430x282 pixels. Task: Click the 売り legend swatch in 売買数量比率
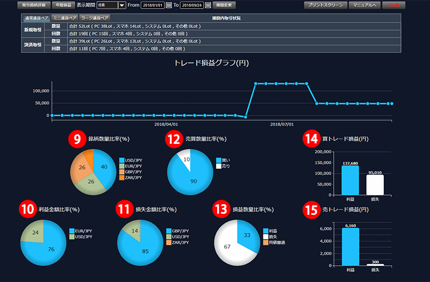(x=219, y=166)
